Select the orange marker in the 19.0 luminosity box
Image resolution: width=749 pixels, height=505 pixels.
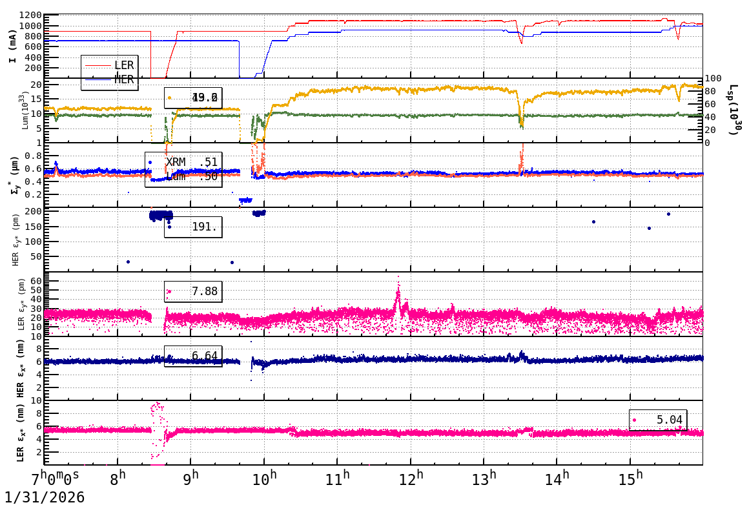pyautogui.click(x=169, y=98)
